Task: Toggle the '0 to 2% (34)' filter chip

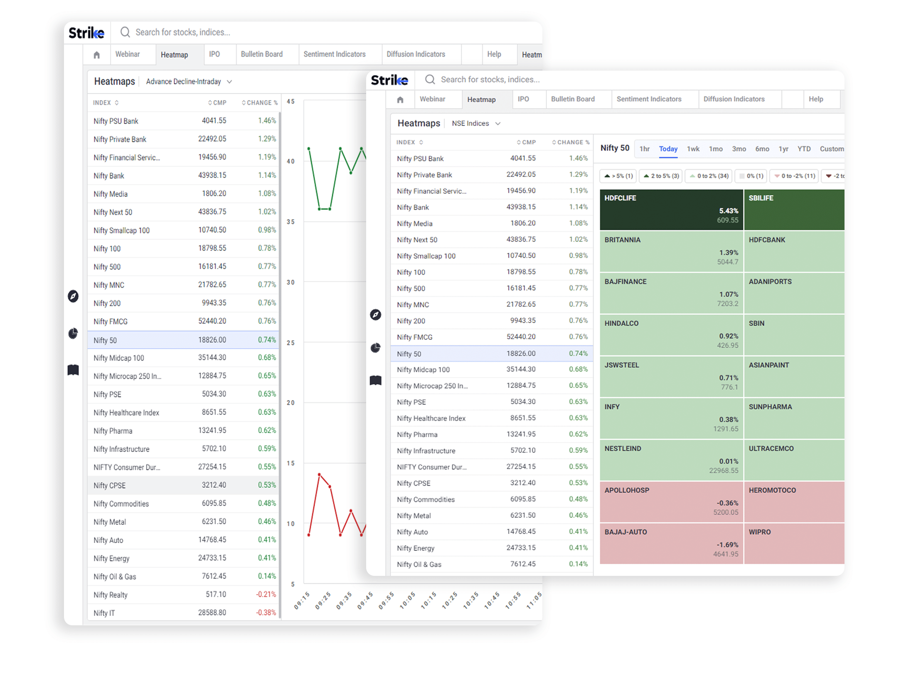Action: point(709,176)
